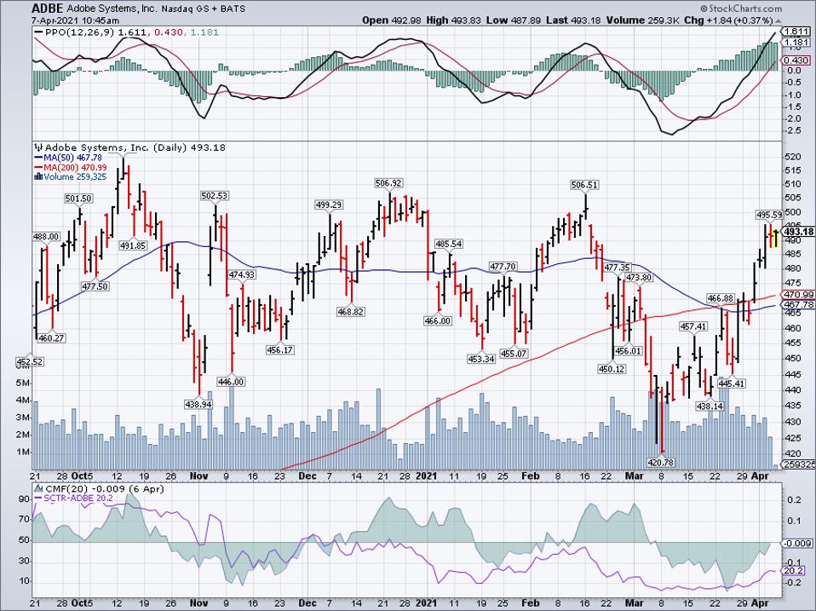Viewport: 816px width, 611px height.
Task: Click the 259325 volume tag at the bottom right
Action: (798, 464)
